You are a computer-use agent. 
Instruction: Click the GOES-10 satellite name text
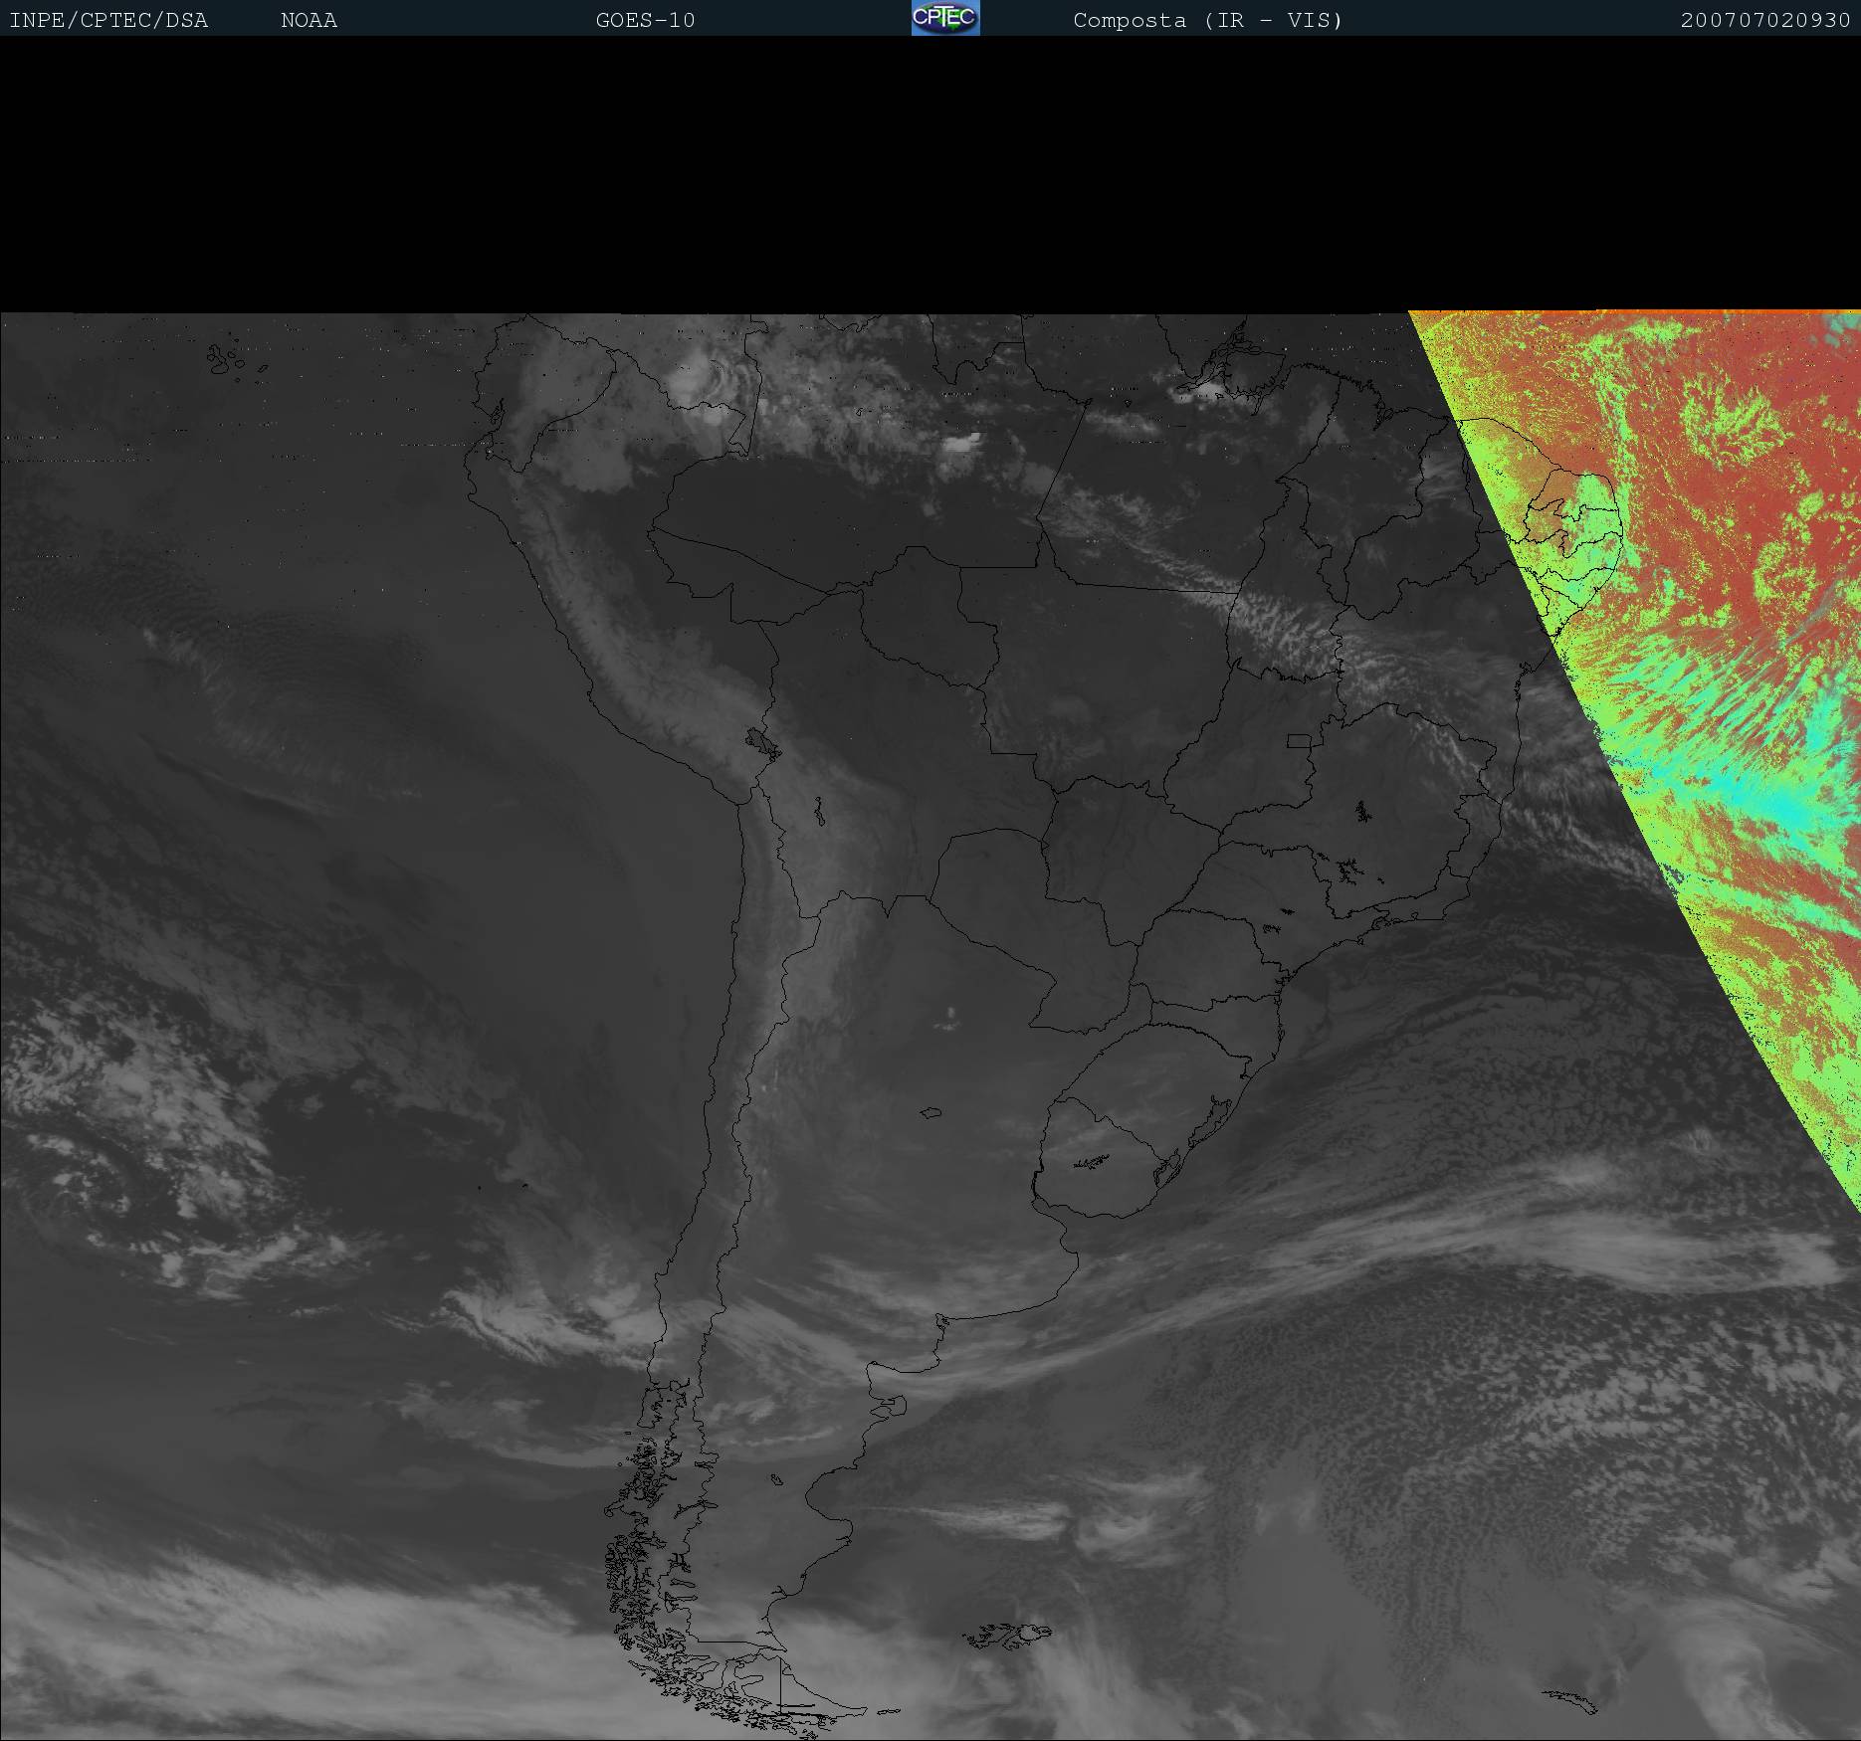coord(645,21)
